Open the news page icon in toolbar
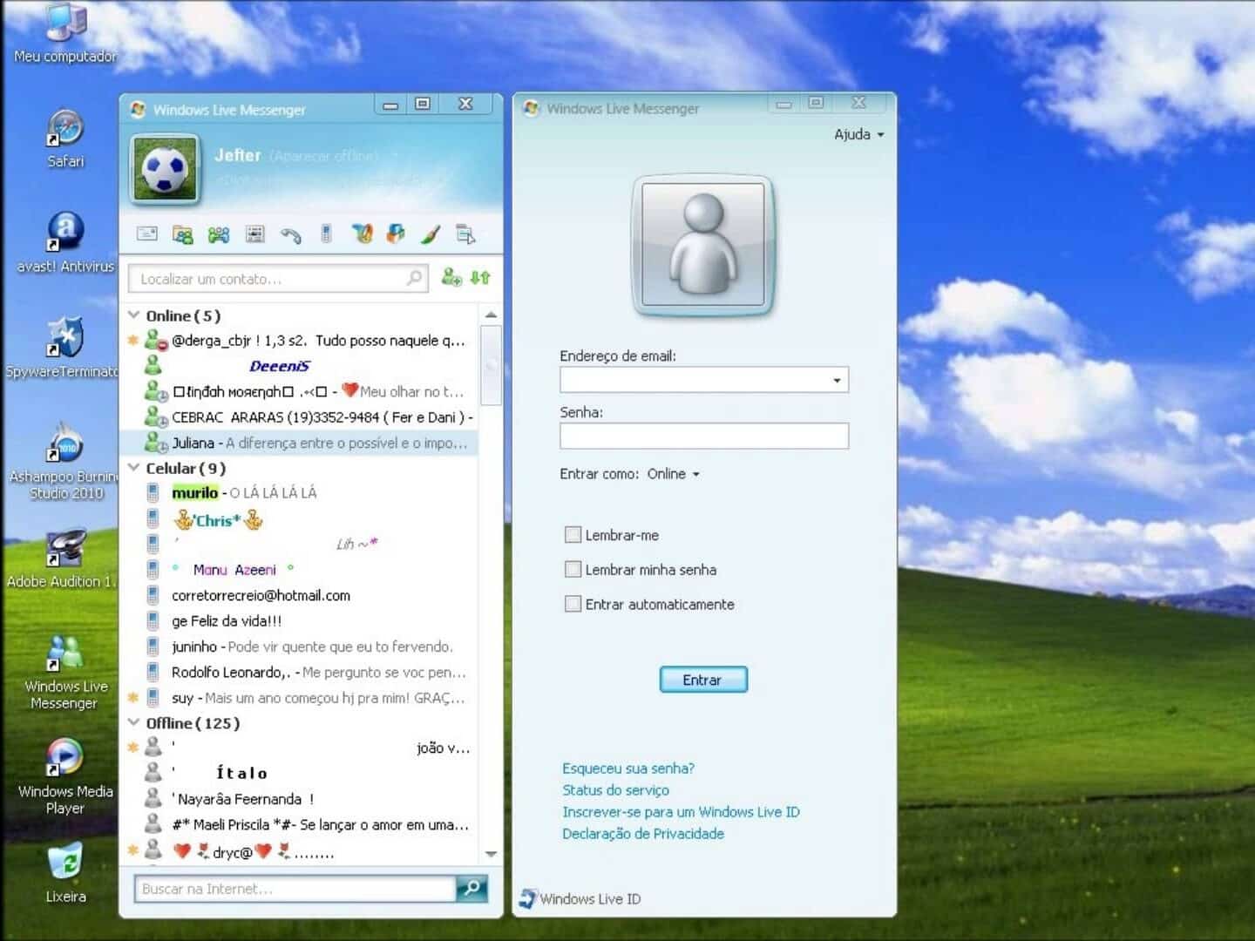The height and width of the screenshot is (941, 1255). (x=254, y=234)
